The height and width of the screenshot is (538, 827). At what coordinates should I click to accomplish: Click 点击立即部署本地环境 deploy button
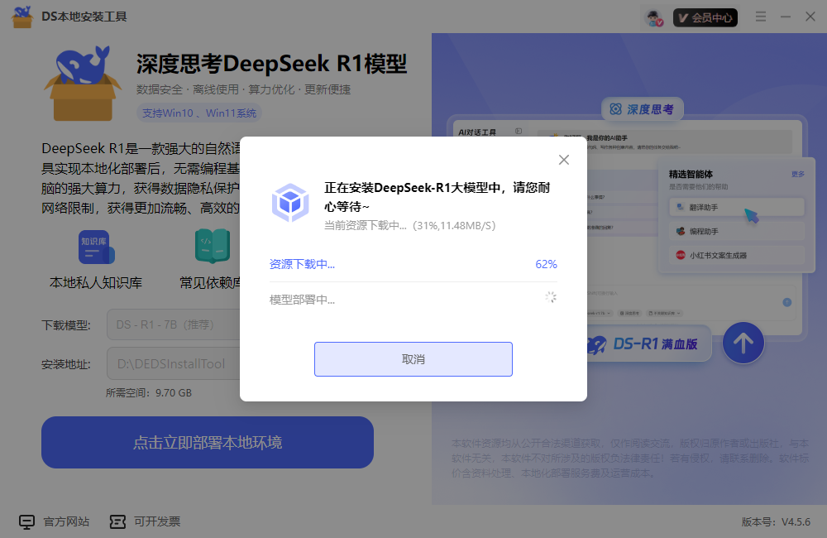coord(207,443)
